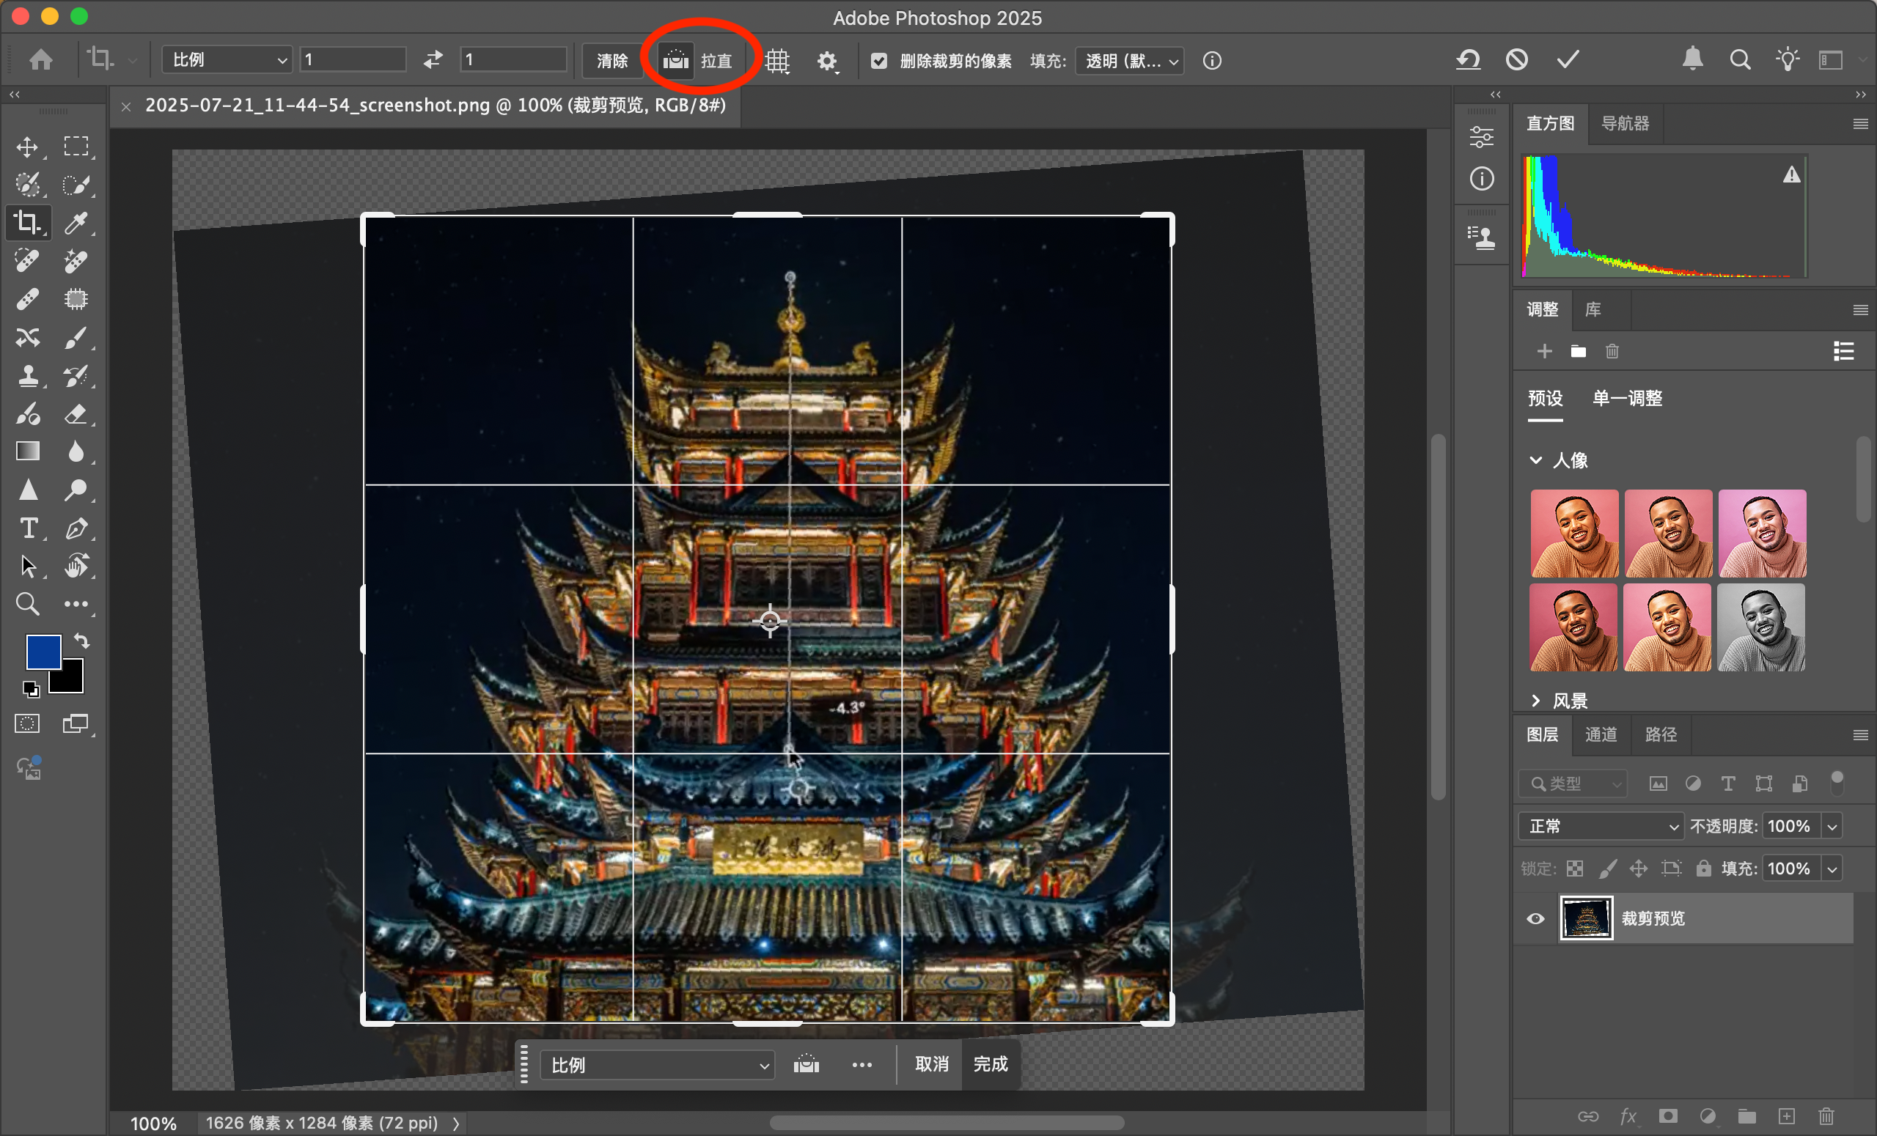Commit the crop with checkmark icon

(x=1567, y=59)
